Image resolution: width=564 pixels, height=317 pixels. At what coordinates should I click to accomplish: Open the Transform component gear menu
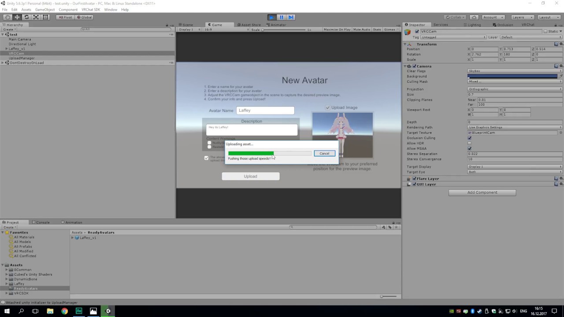click(561, 44)
